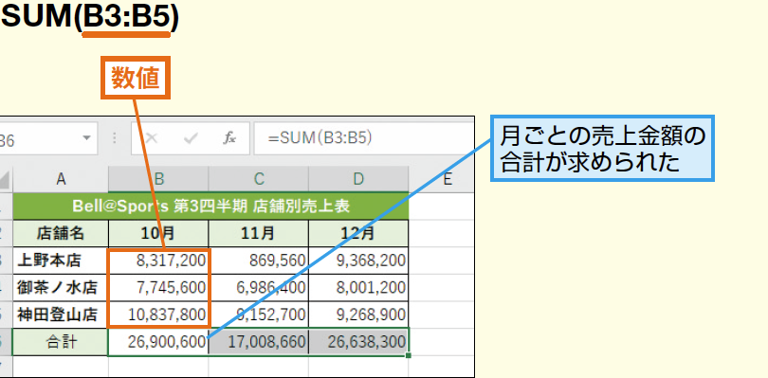
Task: Select total cell 26,900,600
Action: [x=158, y=342]
